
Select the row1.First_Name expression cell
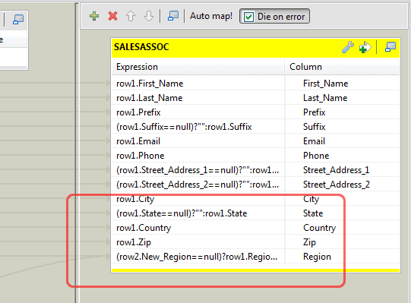pyautogui.click(x=198, y=84)
